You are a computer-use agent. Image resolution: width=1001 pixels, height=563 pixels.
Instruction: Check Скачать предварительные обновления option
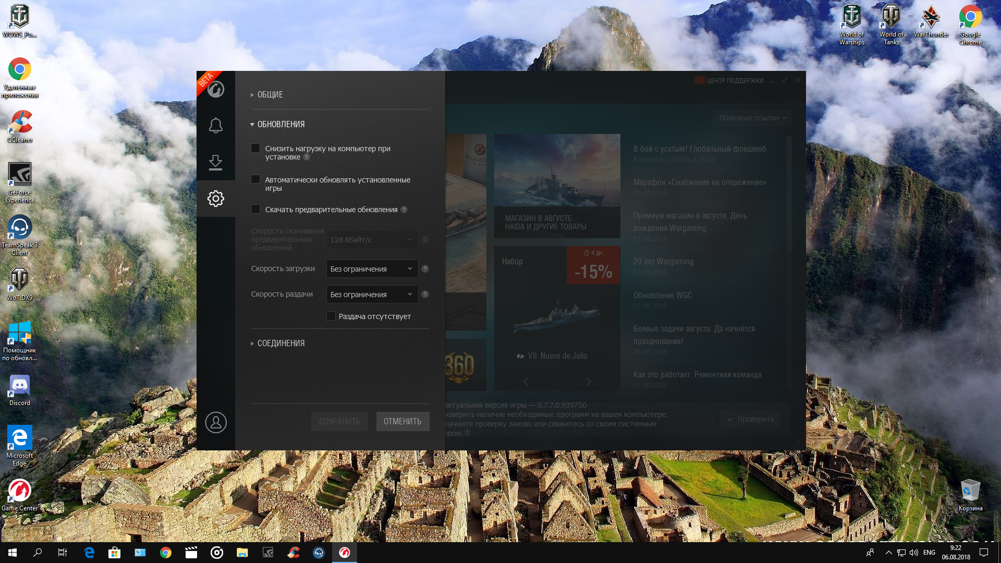point(255,210)
